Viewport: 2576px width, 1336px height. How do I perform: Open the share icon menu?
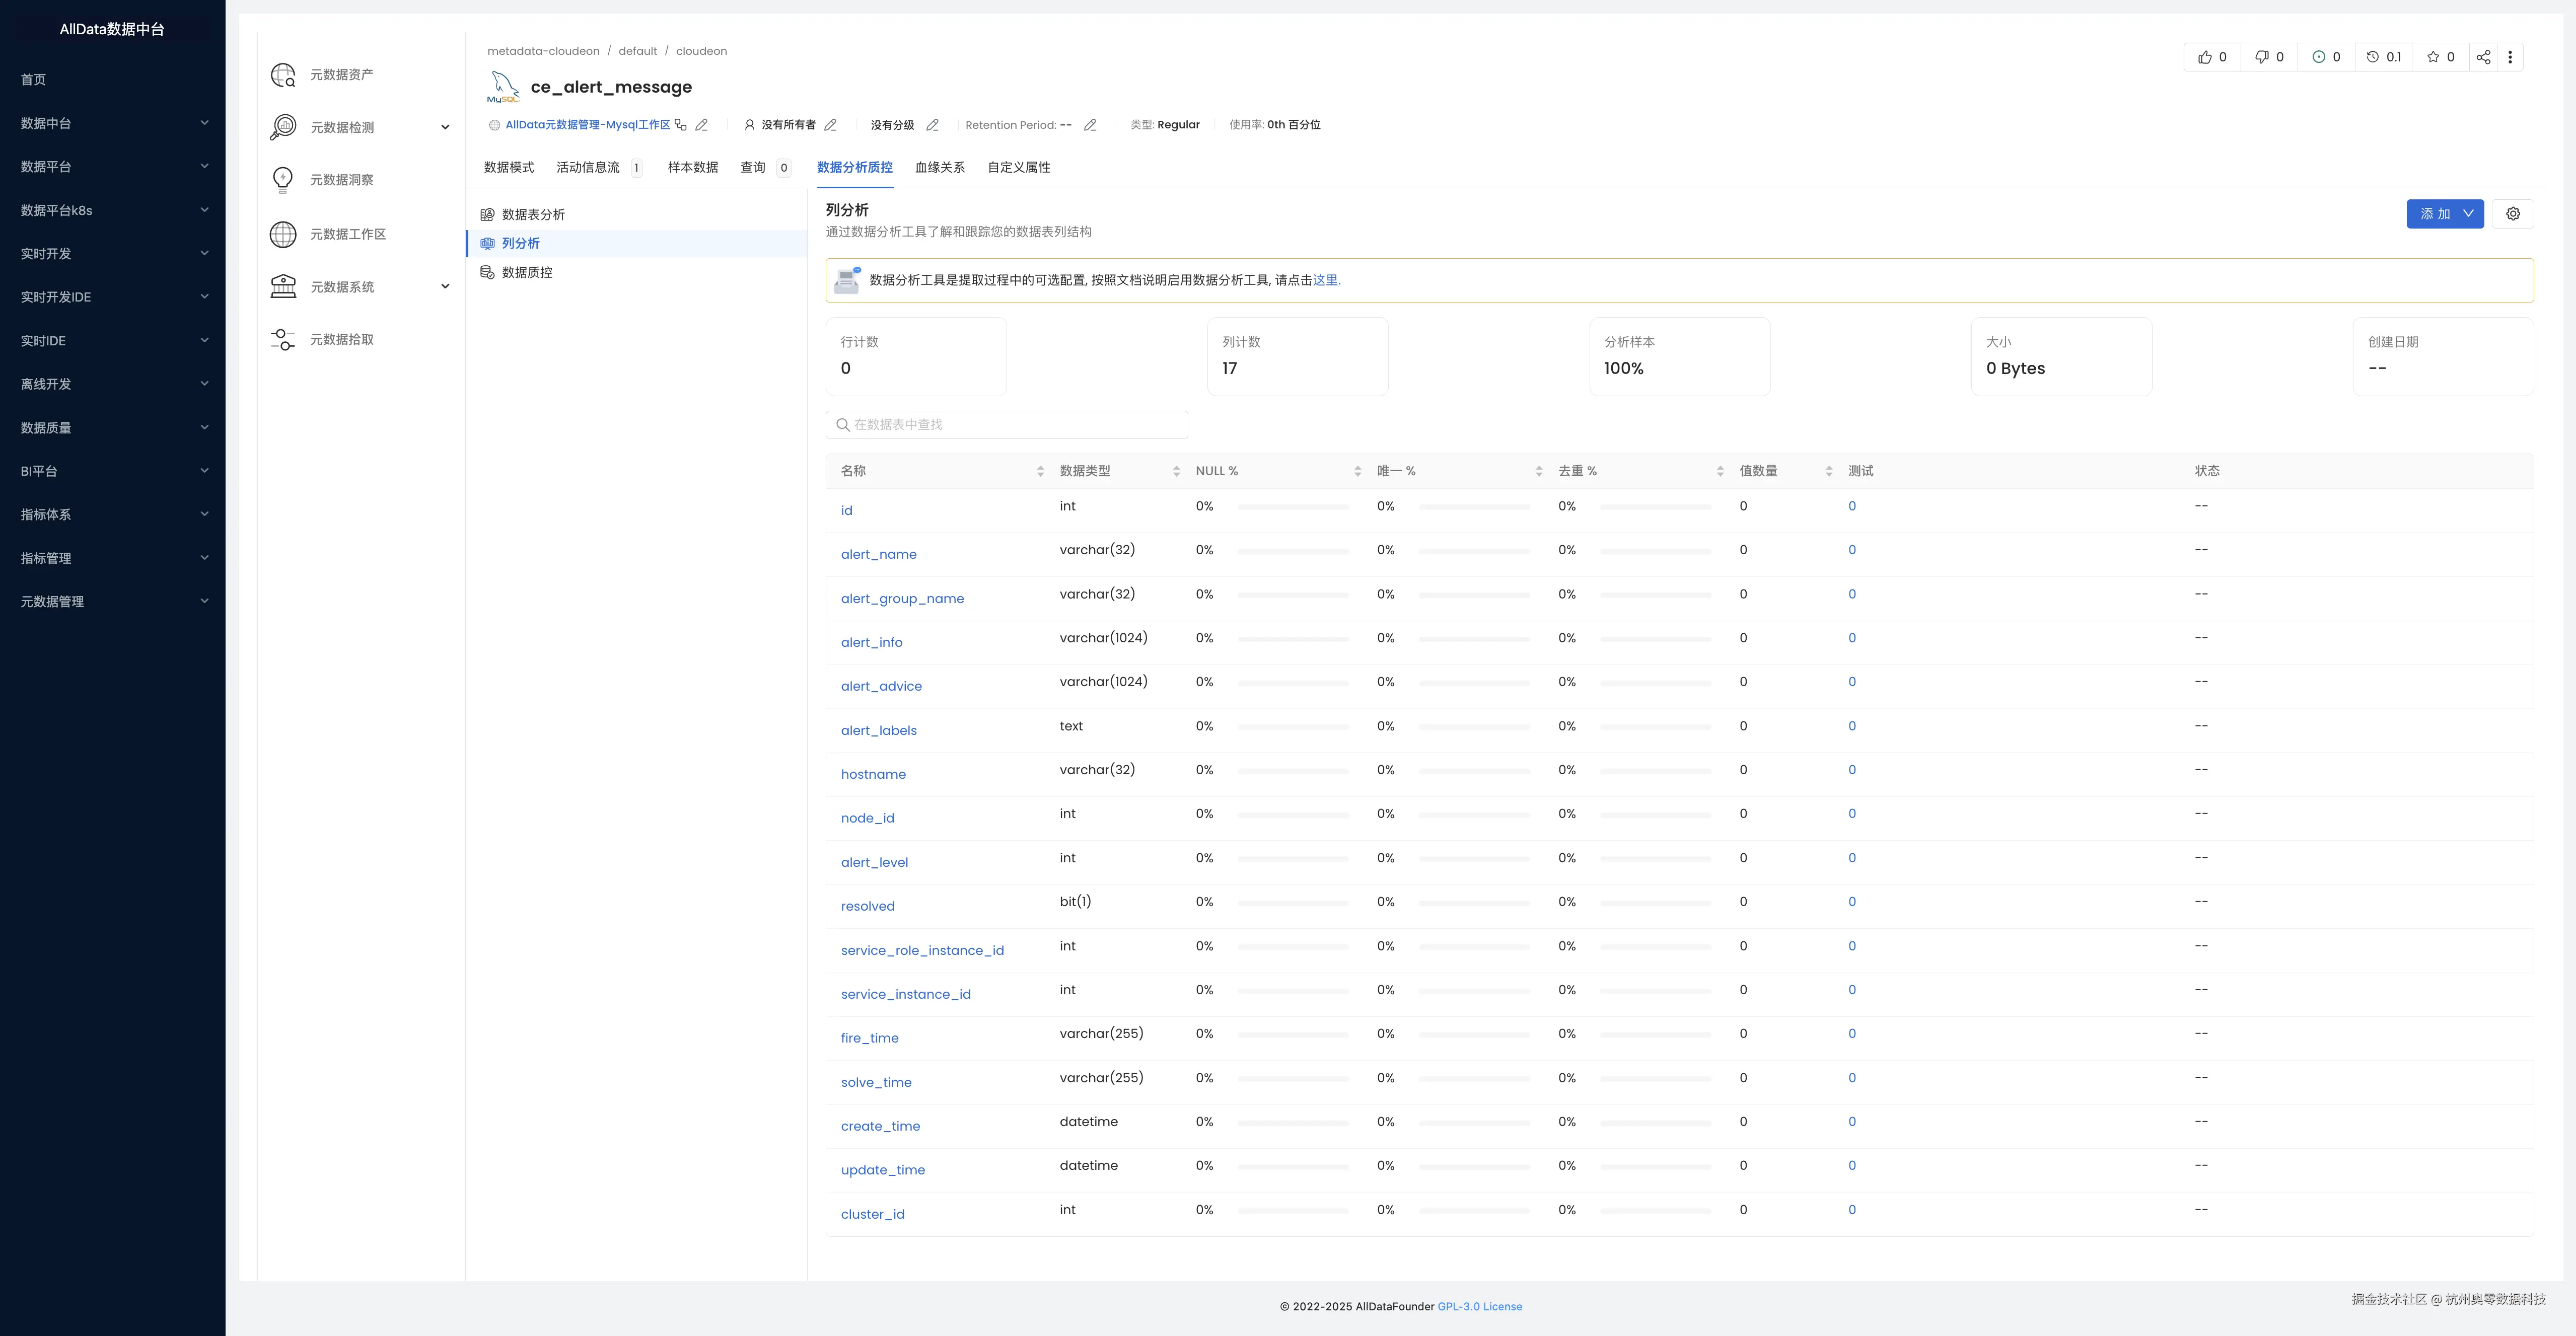(x=2483, y=57)
